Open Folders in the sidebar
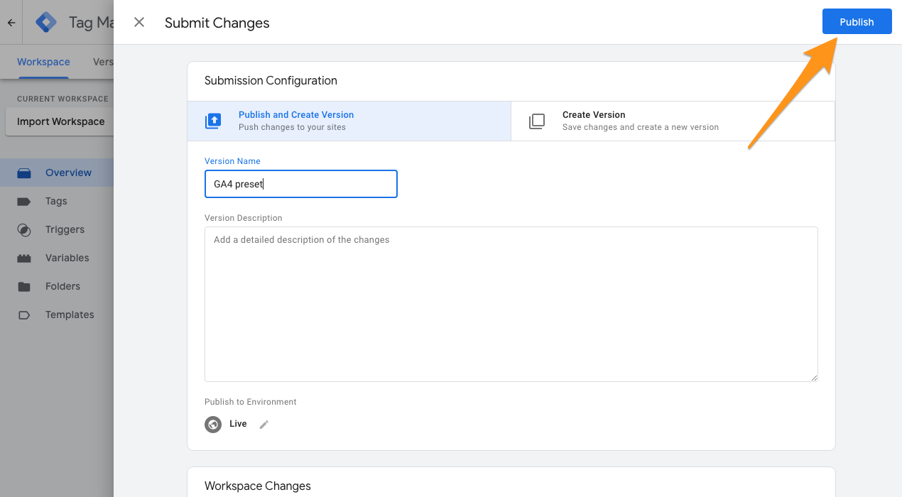 pyautogui.click(x=57, y=286)
